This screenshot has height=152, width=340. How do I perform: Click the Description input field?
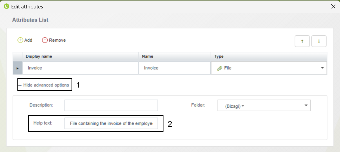coord(111,105)
